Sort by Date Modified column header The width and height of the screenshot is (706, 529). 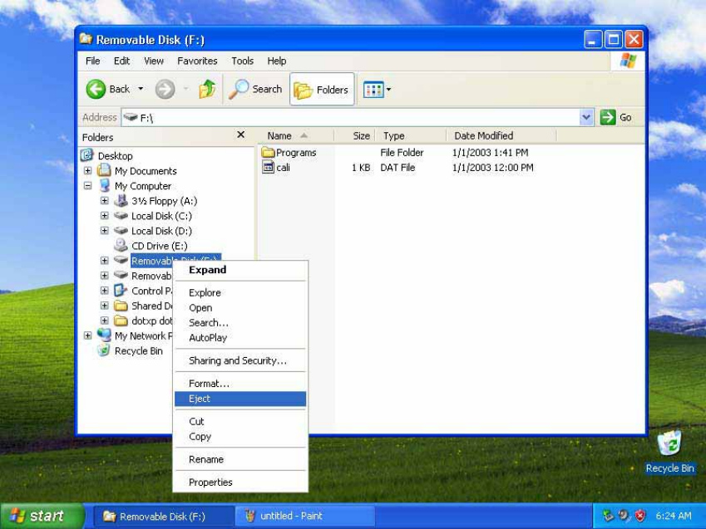[501, 136]
